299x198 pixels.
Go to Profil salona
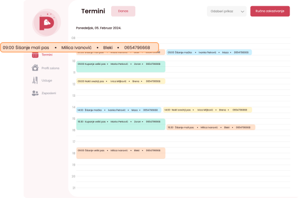coord(50,68)
